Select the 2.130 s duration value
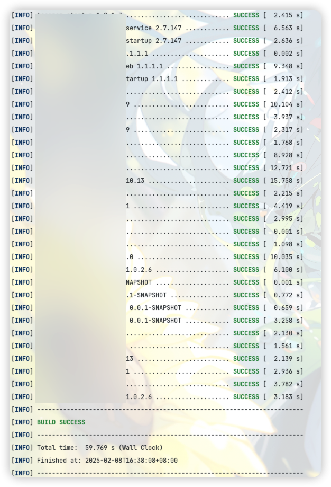 pyautogui.click(x=287, y=333)
